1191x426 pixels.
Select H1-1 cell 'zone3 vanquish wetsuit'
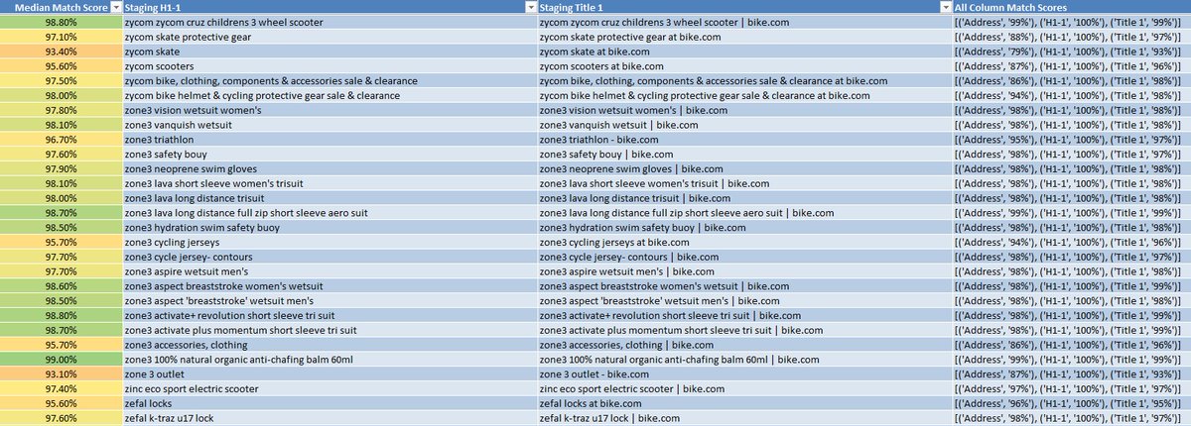click(331, 126)
